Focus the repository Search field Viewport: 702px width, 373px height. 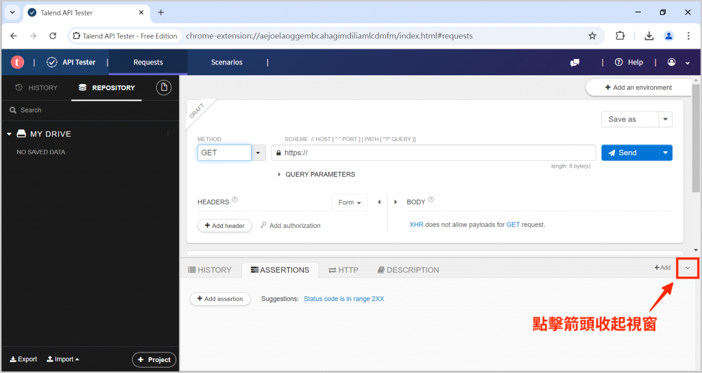coord(90,110)
